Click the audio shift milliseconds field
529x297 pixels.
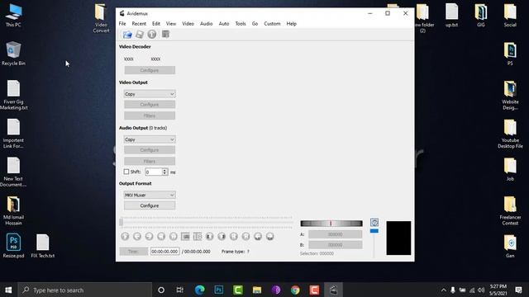154,172
